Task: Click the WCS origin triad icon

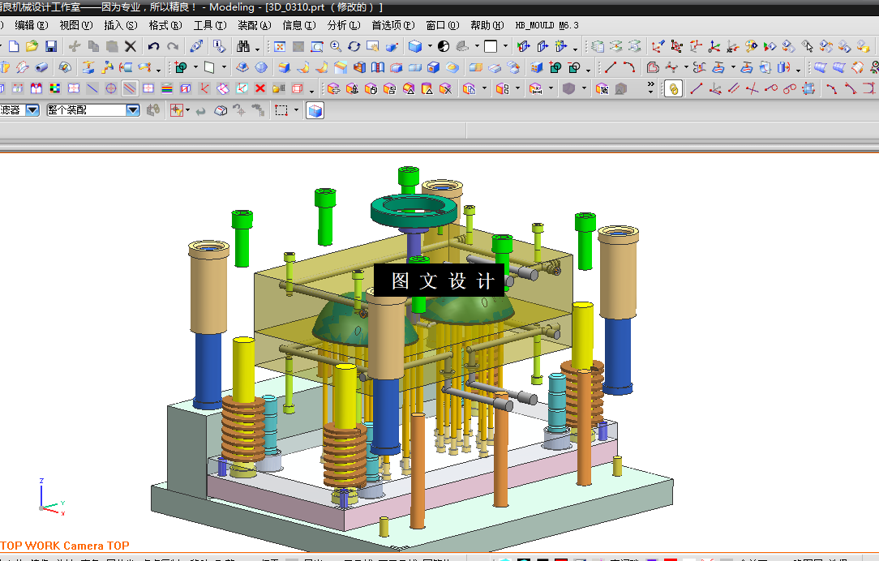Action: [714, 46]
